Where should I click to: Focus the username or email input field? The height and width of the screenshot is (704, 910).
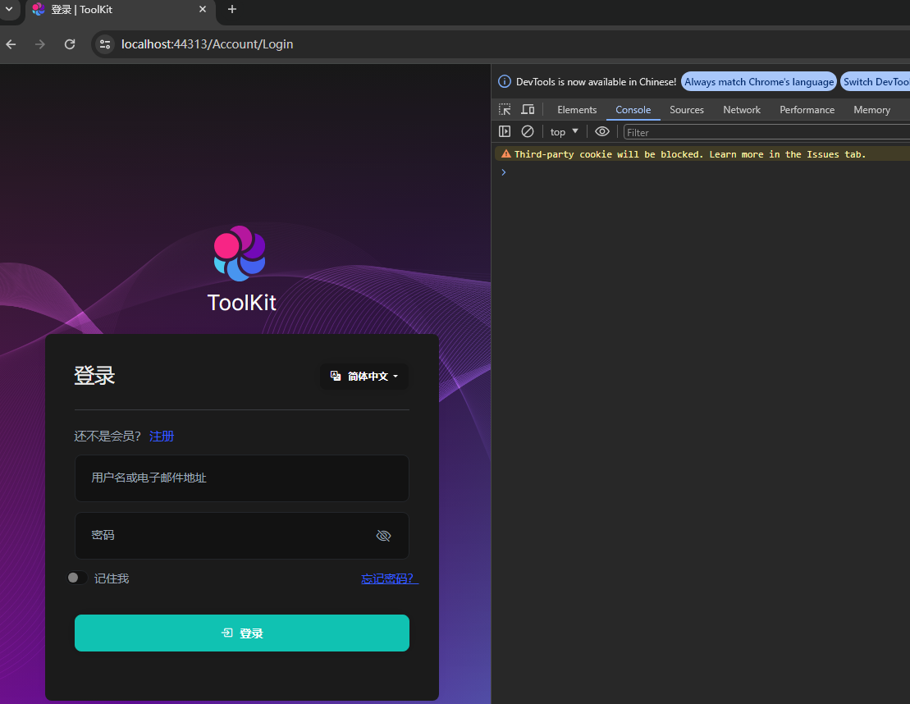[x=242, y=478]
